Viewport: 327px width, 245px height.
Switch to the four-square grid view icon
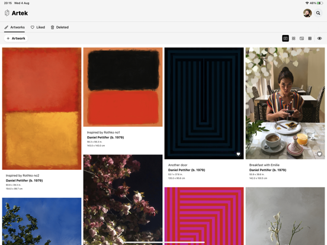pyautogui.click(x=294, y=38)
